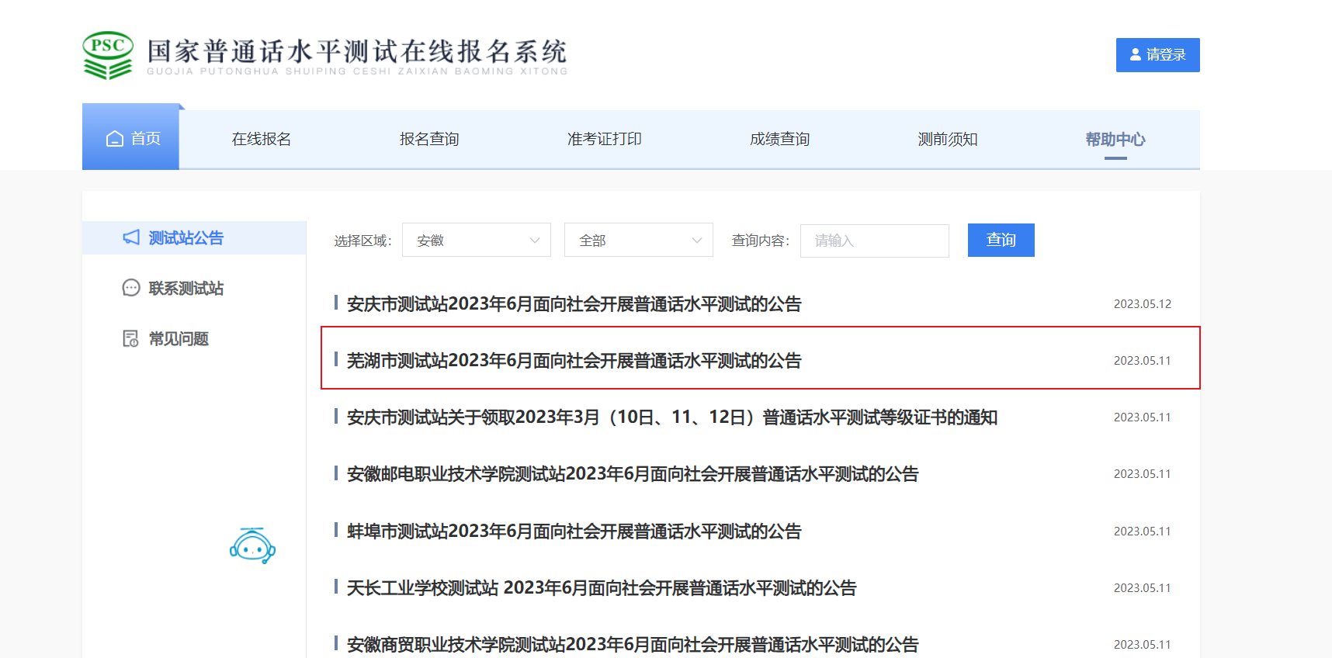1332x658 pixels.
Task: Click the megaphone icon beside 测试站公告
Action: coord(131,237)
